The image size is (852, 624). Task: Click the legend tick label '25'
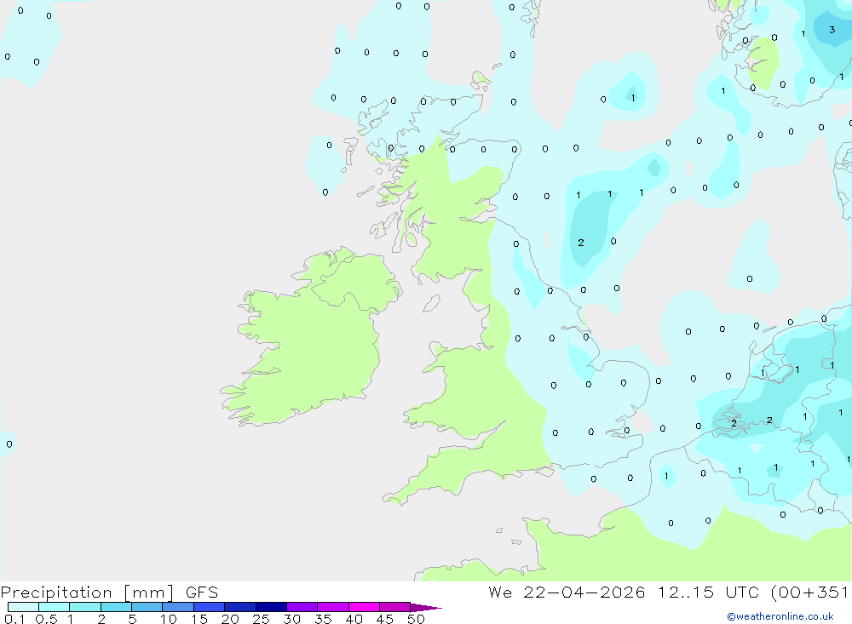click(x=262, y=619)
